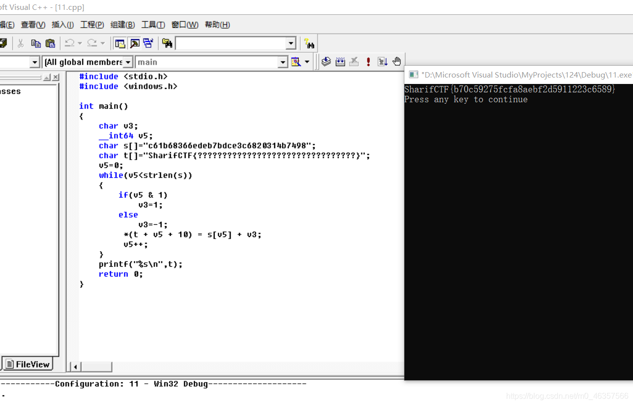Click the Redo arrow icon
Screen dimensions: 633x405
click(92, 43)
